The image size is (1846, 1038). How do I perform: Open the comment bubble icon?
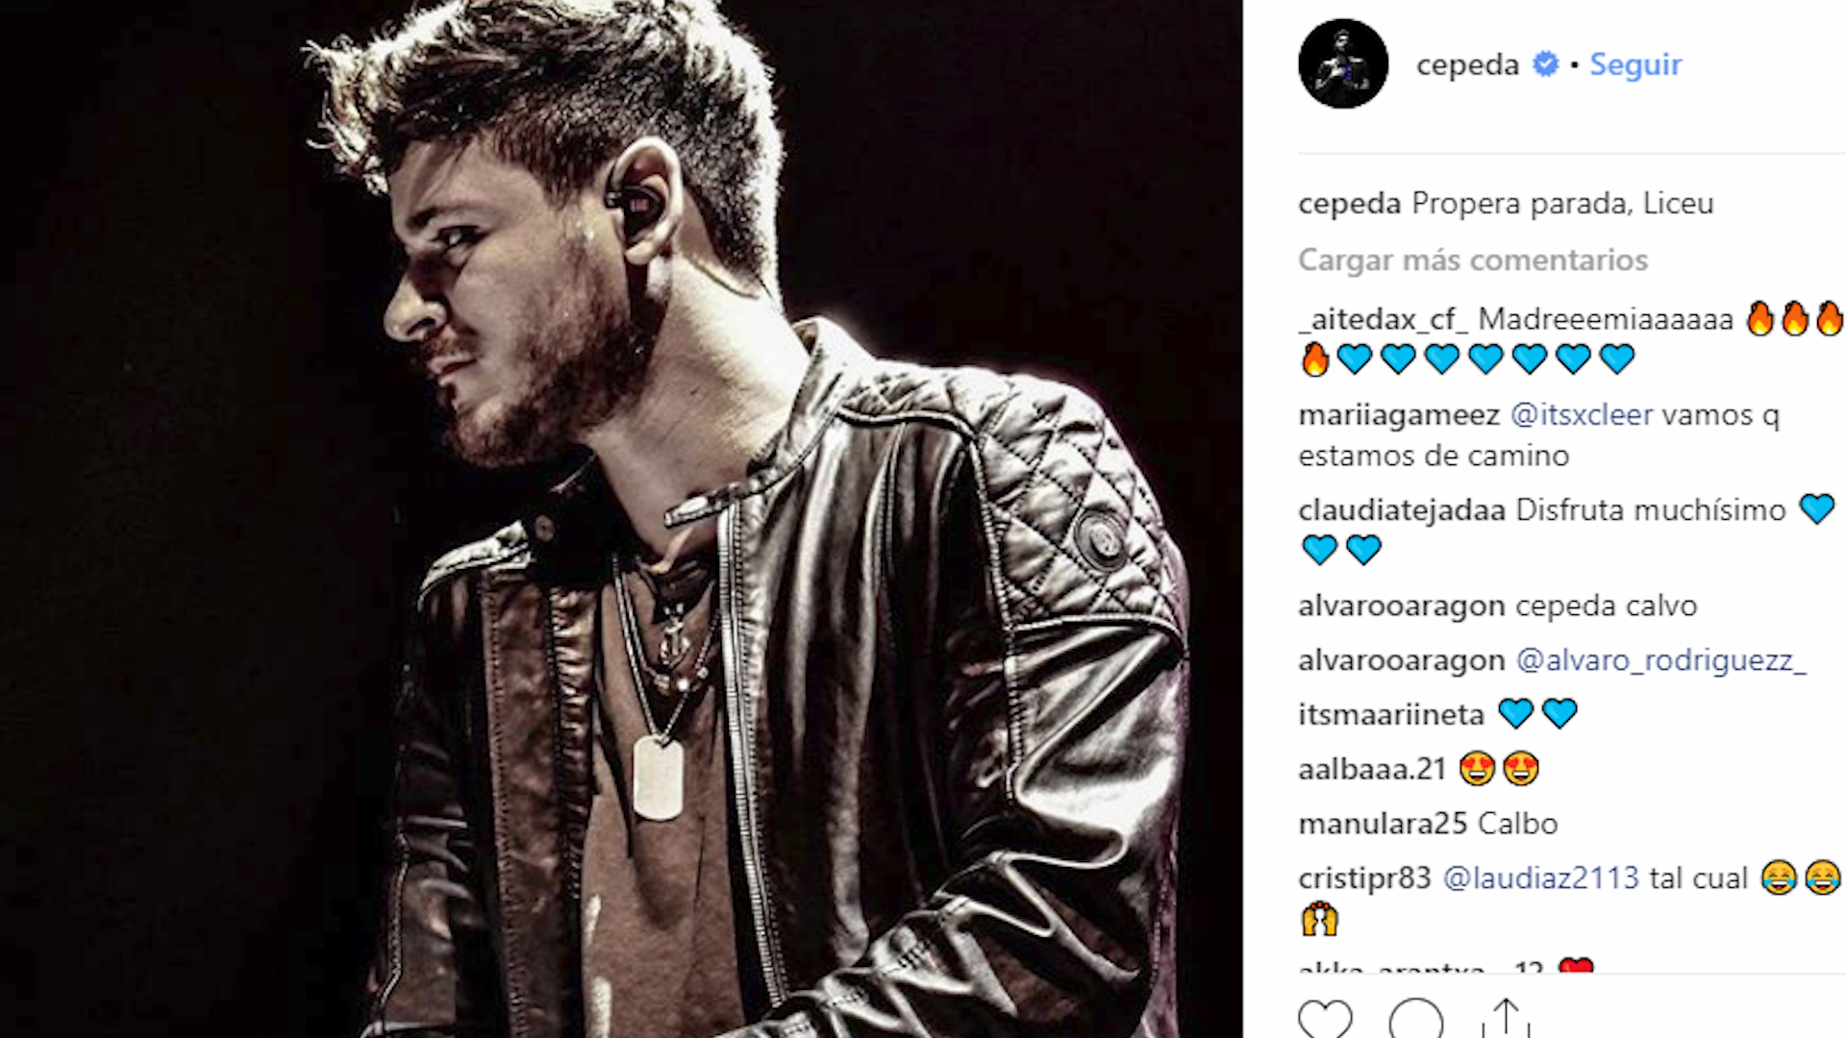tap(1415, 1019)
